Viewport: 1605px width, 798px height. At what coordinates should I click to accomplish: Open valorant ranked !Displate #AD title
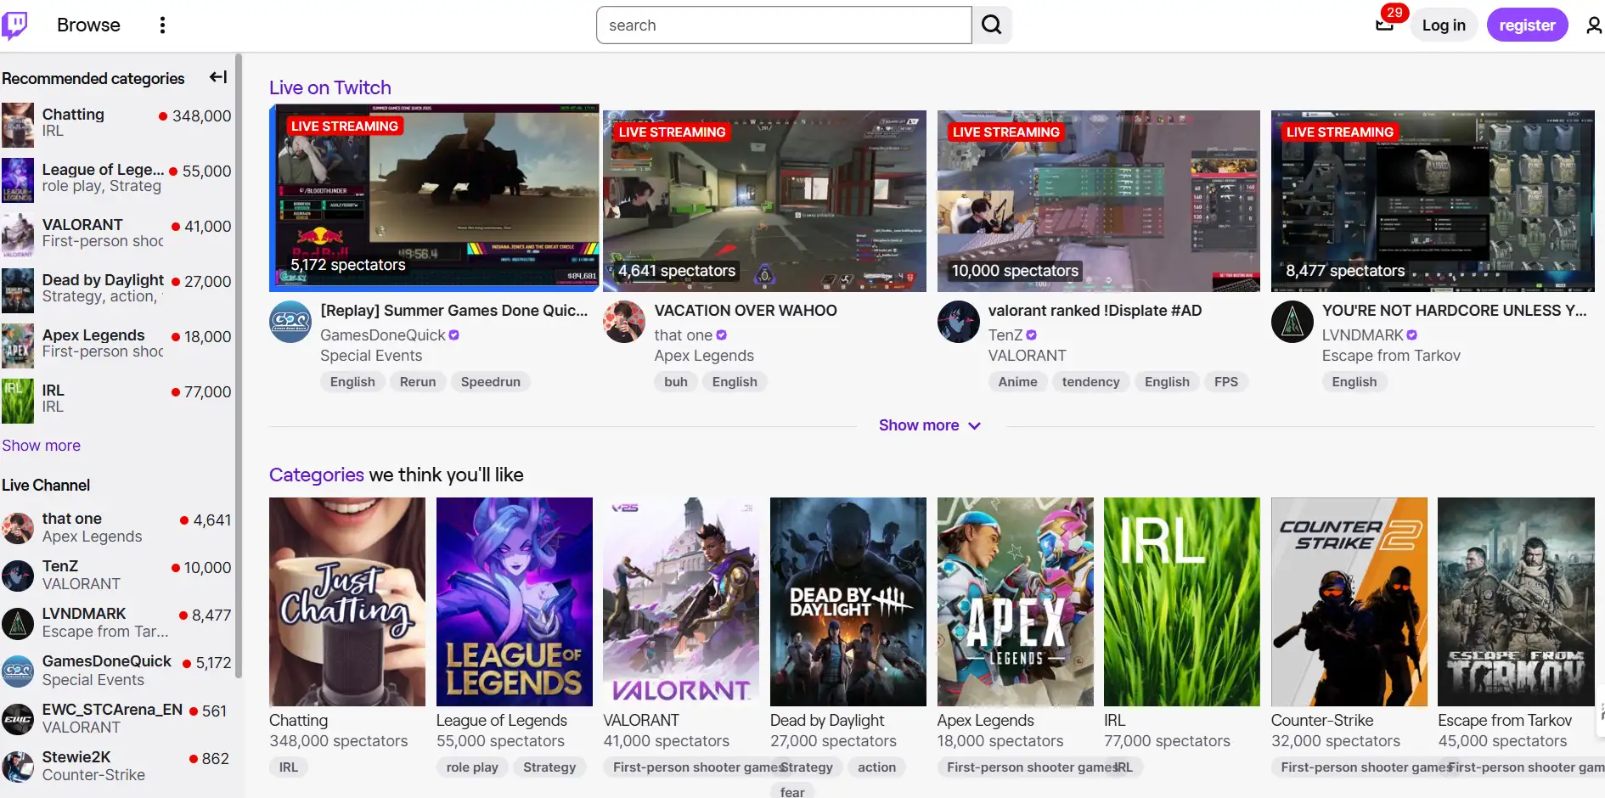click(x=1095, y=311)
